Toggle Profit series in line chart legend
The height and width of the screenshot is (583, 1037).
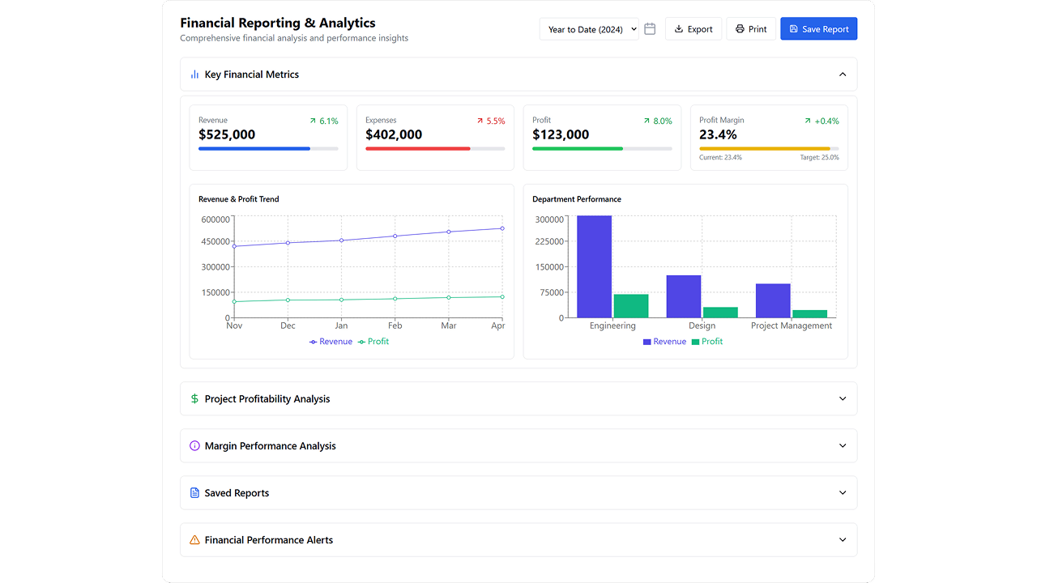[373, 342]
